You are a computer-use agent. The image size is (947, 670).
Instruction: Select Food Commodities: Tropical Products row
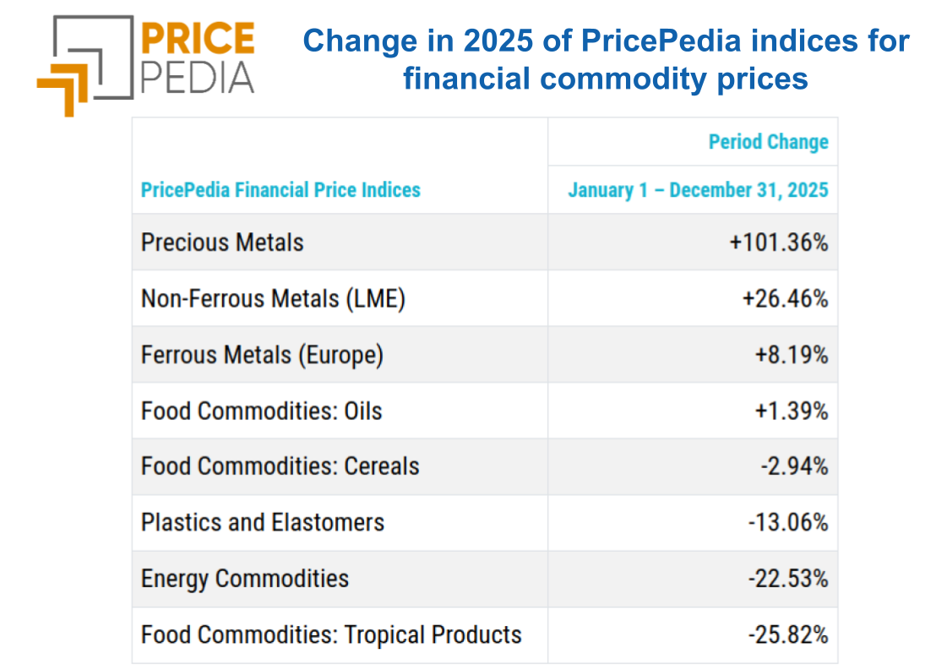pyautogui.click(x=331, y=635)
